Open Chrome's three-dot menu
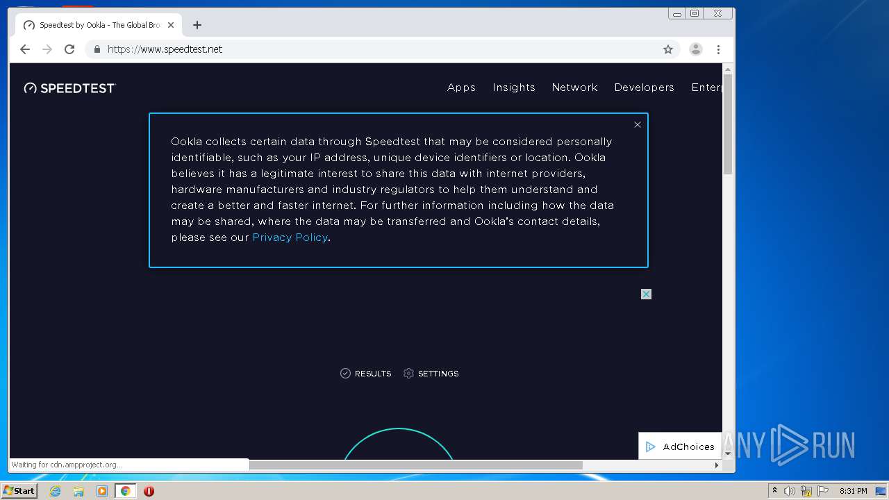The height and width of the screenshot is (500, 889). pos(718,49)
